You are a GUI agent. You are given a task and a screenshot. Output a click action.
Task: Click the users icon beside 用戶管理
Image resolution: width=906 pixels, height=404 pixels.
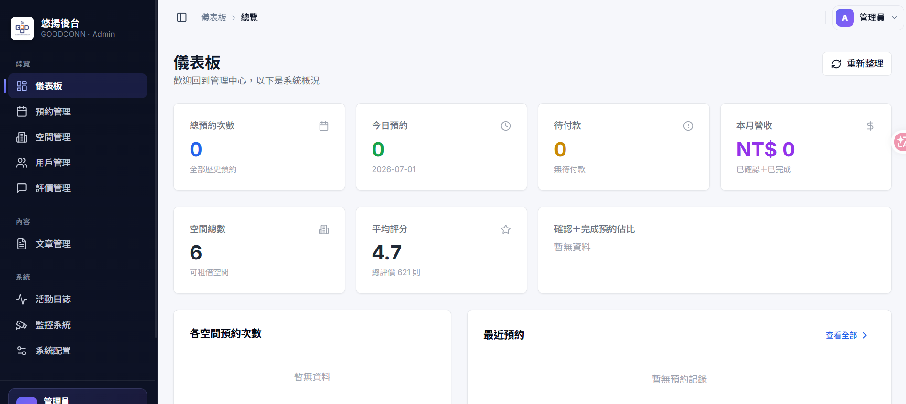[21, 163]
